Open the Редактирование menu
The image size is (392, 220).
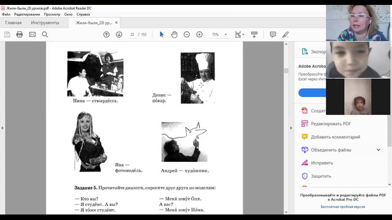pos(27,15)
